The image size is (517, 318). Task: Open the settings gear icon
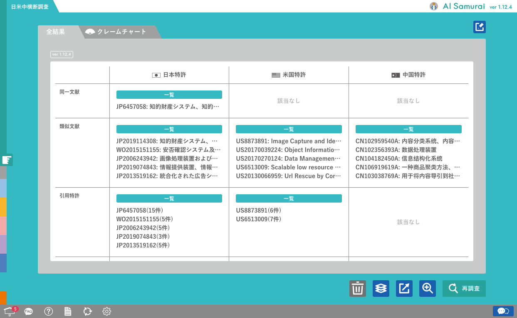[x=107, y=311]
